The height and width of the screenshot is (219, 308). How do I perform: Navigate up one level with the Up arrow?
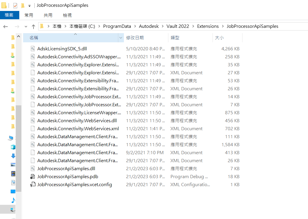pos(33,26)
